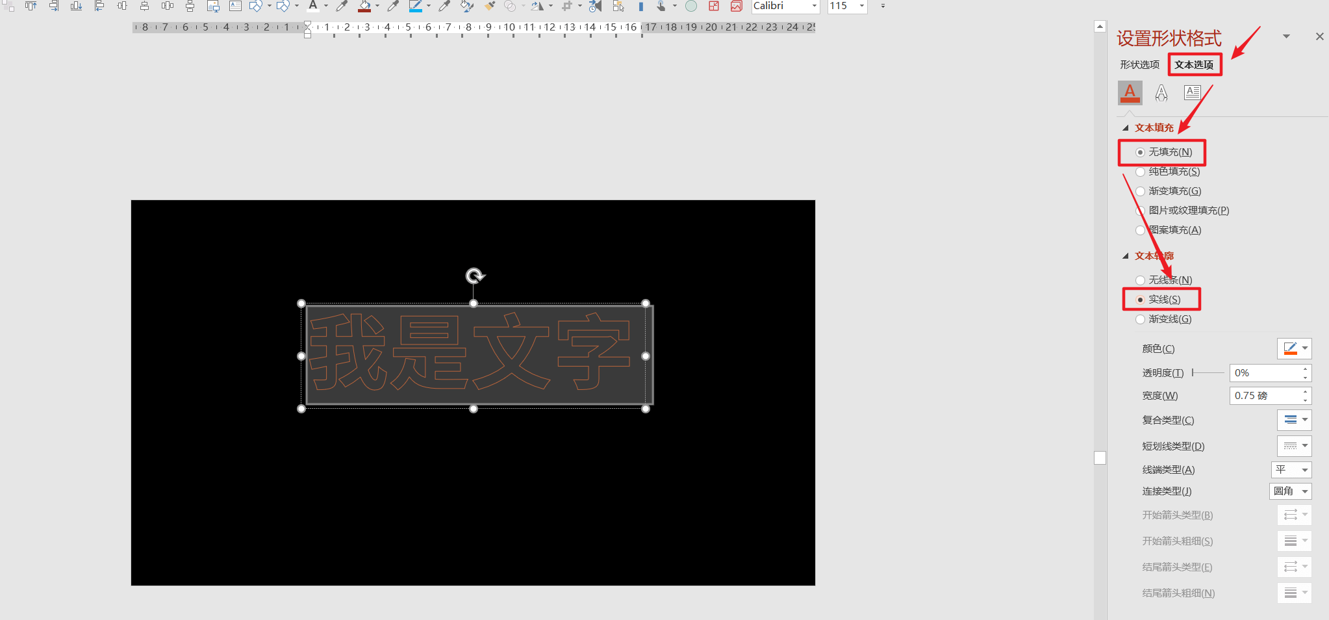Click the Align Top toolbar icon
Image resolution: width=1329 pixels, height=620 pixels.
click(31, 6)
